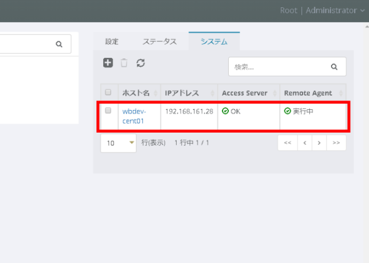Viewport: 369px width, 263px height.
Task: Switch to the ステータス tab
Action: point(160,41)
